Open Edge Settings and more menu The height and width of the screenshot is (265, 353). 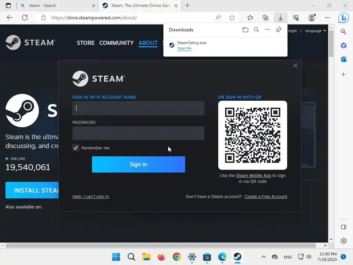327,18
